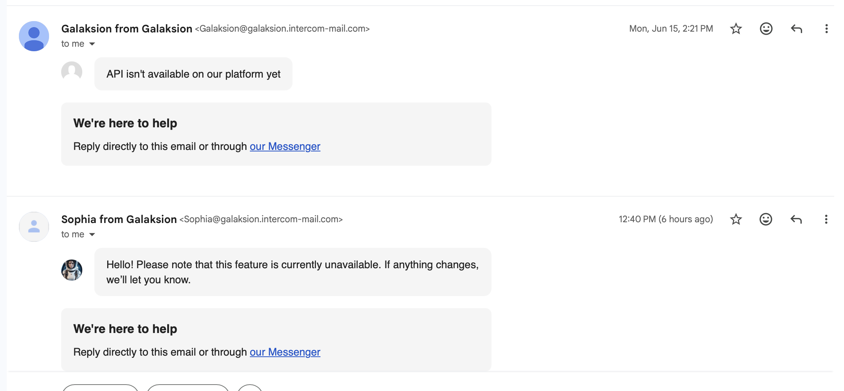
Task: Reply to the Galaksion from Galaksion message
Action: (796, 29)
